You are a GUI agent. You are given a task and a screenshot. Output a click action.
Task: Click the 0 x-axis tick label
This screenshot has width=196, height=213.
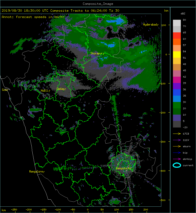pos(88,210)
